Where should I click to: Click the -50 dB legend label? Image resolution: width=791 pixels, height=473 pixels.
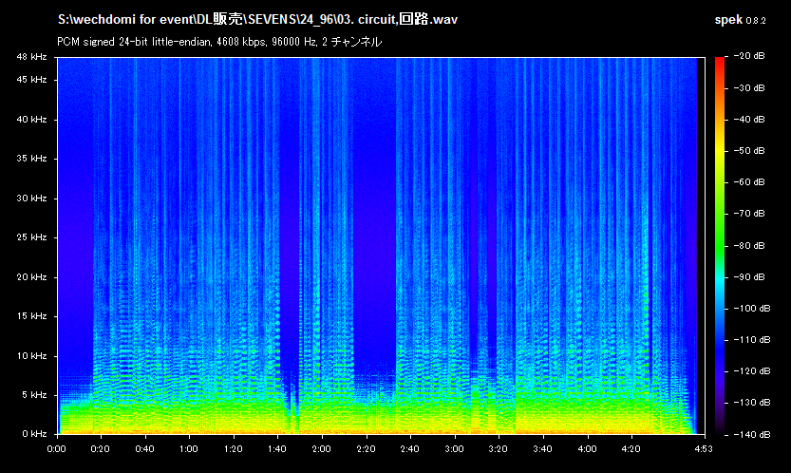tap(749, 150)
